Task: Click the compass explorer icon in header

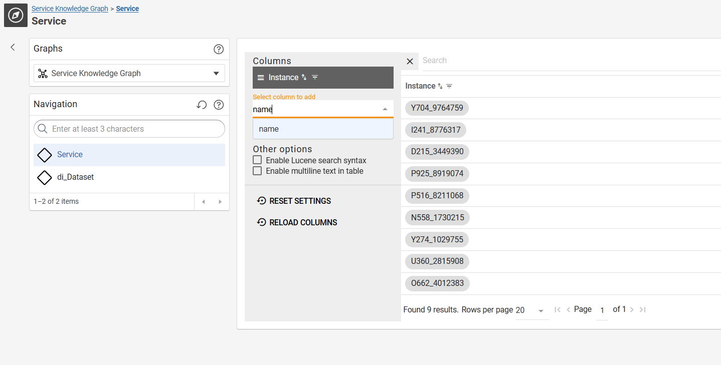Action: (16, 15)
